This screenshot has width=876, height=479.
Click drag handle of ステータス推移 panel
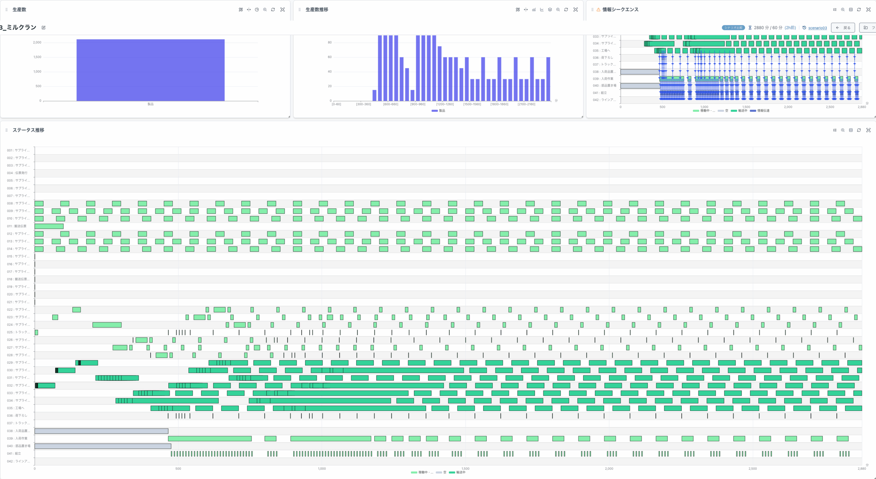7,130
